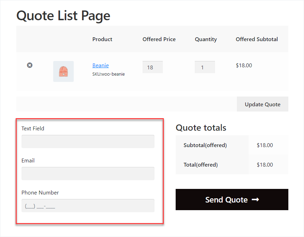
Task: Select the Quantity input for Beanie
Action: (x=205, y=67)
